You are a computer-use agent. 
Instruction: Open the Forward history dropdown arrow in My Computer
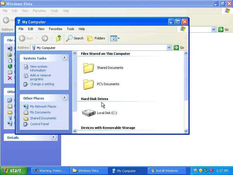(52, 38)
